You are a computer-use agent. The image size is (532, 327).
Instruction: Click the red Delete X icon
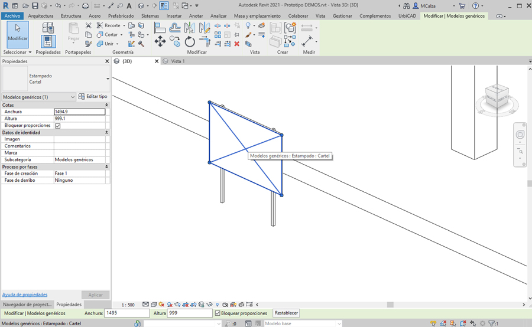[x=237, y=44]
